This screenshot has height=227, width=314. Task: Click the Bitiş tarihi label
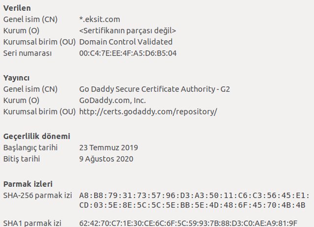click(22, 159)
